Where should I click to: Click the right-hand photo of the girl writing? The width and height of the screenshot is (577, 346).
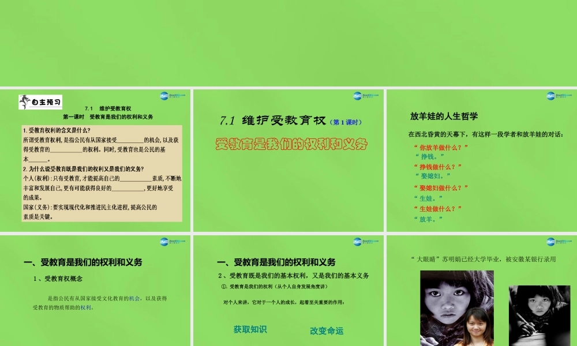539,315
